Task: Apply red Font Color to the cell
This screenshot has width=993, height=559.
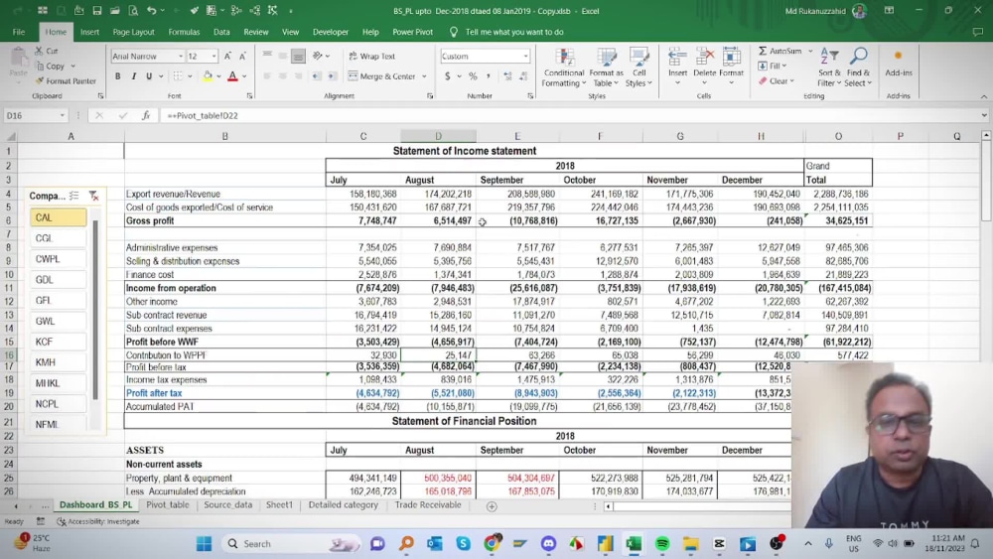Action: [232, 76]
